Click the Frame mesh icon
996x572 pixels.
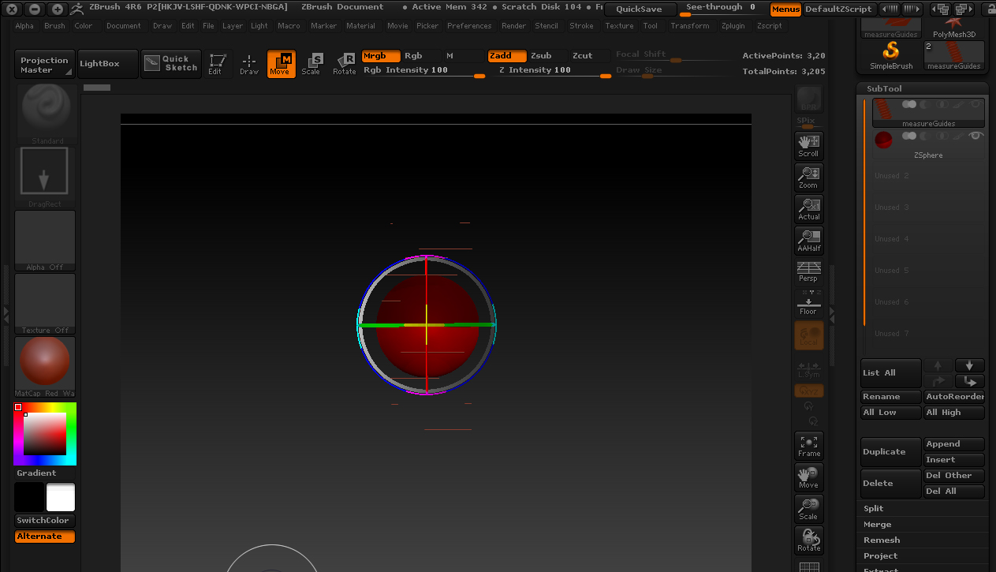pyautogui.click(x=808, y=446)
